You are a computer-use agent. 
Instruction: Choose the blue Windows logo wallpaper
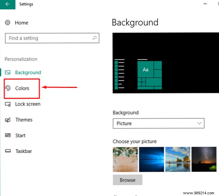(x=151, y=160)
